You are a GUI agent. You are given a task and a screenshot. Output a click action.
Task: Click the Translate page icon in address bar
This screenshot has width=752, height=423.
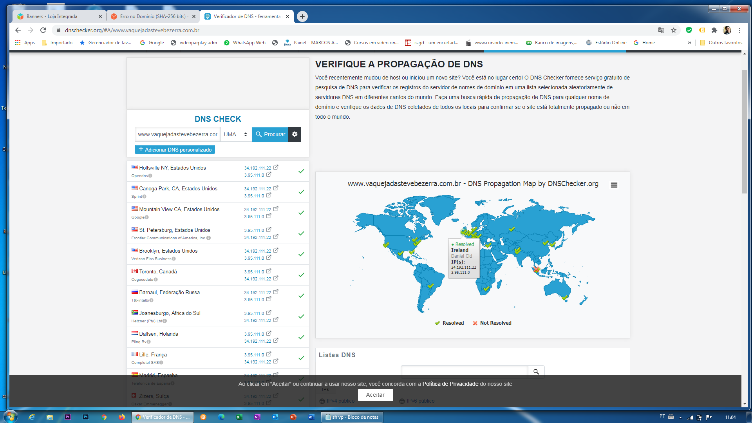click(661, 30)
